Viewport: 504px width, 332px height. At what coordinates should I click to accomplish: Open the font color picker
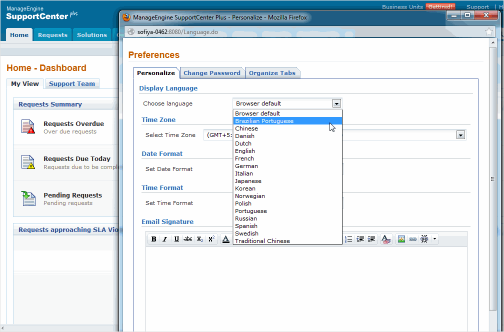click(x=225, y=239)
